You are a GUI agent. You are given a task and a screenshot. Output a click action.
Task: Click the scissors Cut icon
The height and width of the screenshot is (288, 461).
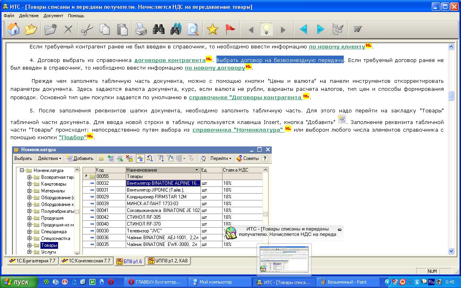click(86, 29)
